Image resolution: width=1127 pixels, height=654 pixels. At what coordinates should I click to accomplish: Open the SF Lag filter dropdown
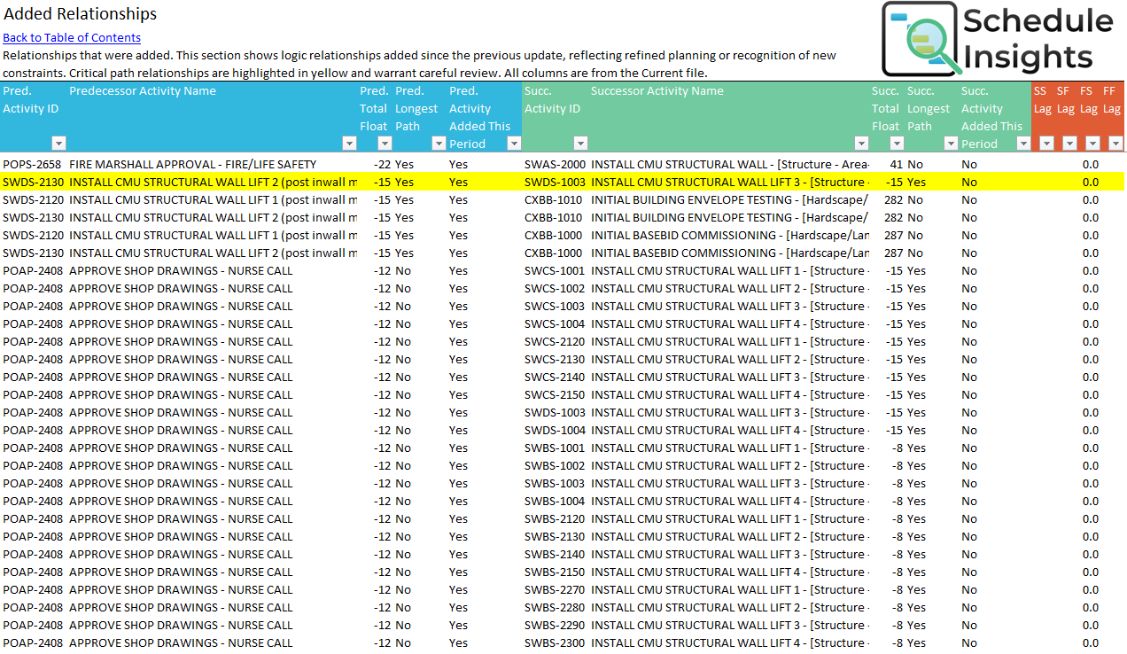[x=1069, y=144]
